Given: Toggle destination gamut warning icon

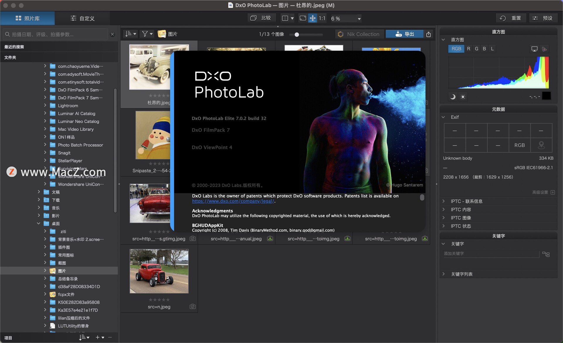Looking at the screenshot, I should click(545, 49).
